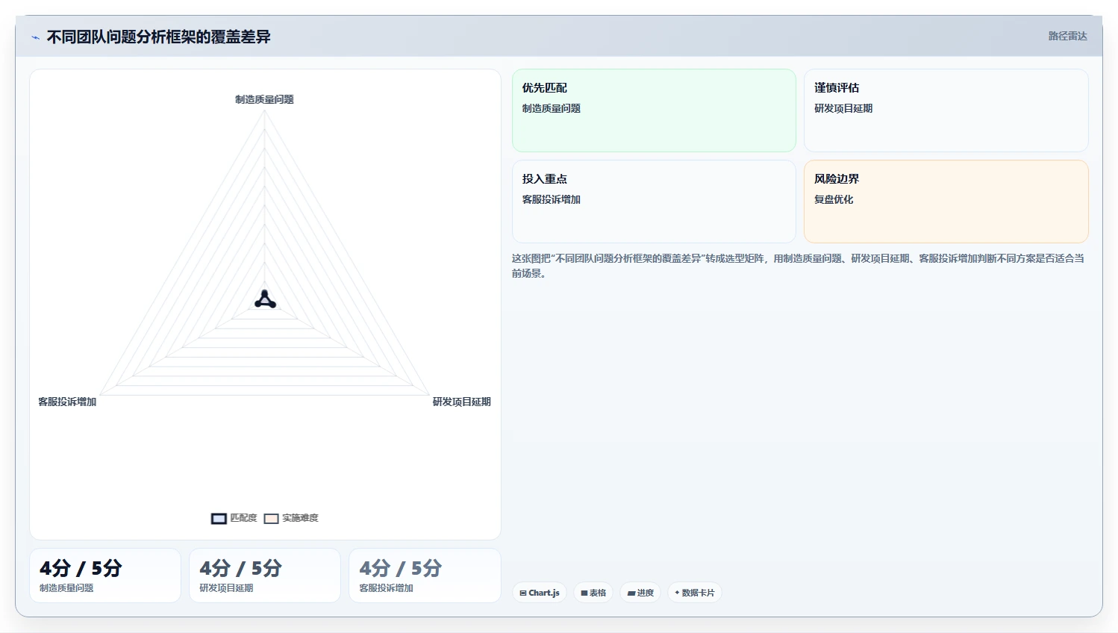Select the Chart.js tag
The height and width of the screenshot is (633, 1118).
click(x=540, y=593)
